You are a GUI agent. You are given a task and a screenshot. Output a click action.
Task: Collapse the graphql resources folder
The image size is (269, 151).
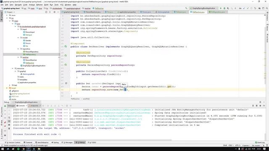click(x=15, y=71)
